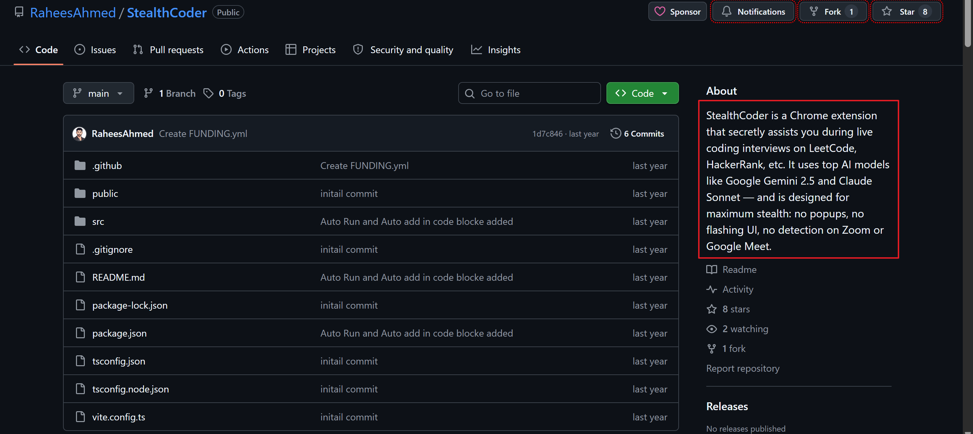Open the latest commit message Create FUNDING.yml
973x434 pixels.
click(x=203, y=134)
